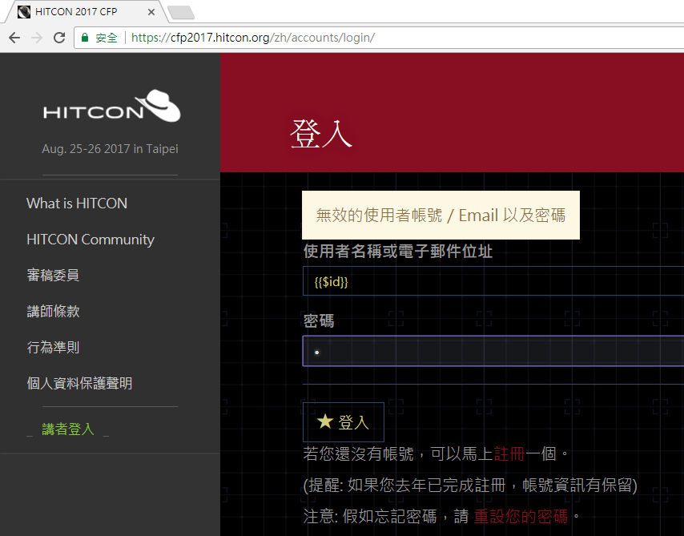Reload the page with refresh icon
This screenshot has height=536, width=684.
(59, 38)
